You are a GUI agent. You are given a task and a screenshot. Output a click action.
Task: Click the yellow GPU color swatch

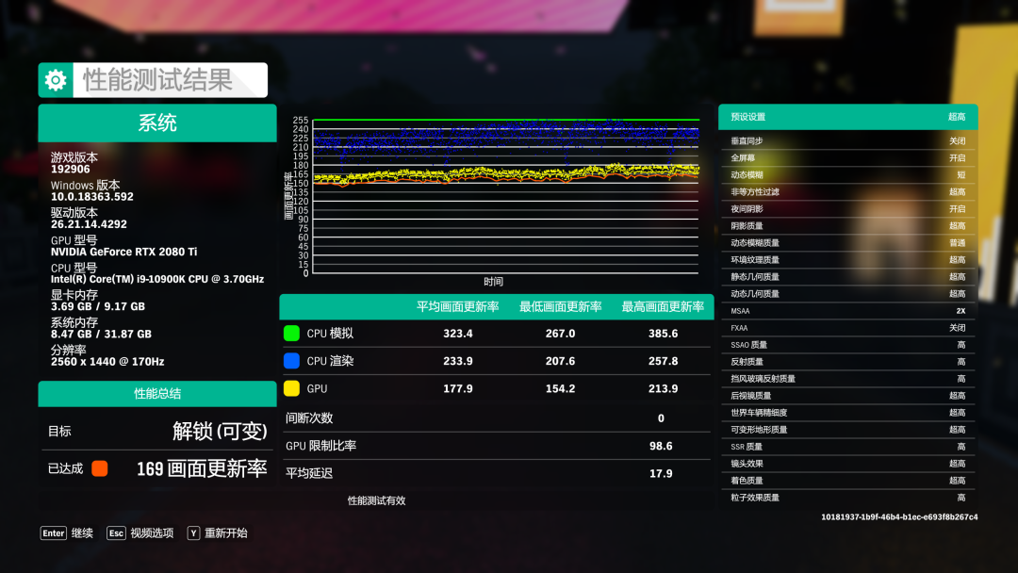(291, 388)
